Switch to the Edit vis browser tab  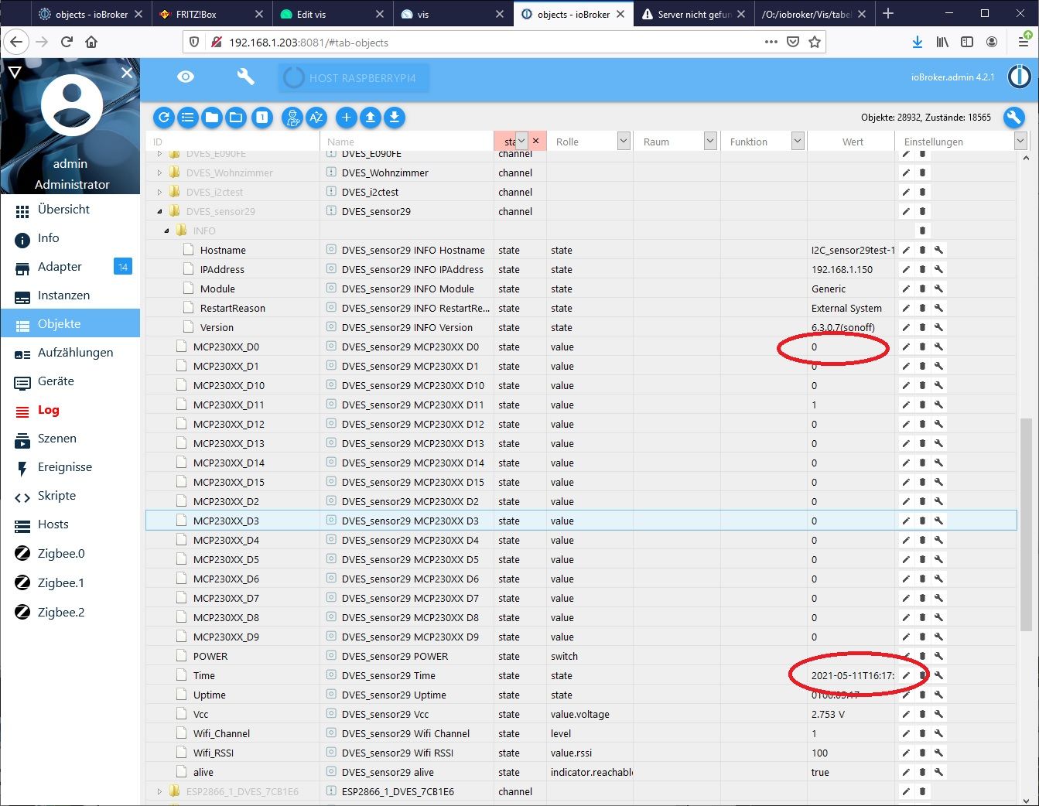pos(332,14)
